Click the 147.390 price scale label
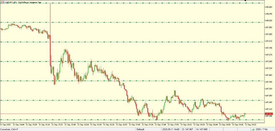Image resolution: width=275 pixels, height=131 pixels. [x=269, y=82]
